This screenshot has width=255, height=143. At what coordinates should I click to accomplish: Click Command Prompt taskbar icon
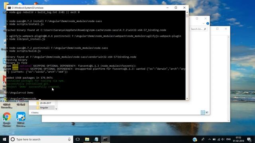click(x=105, y=139)
